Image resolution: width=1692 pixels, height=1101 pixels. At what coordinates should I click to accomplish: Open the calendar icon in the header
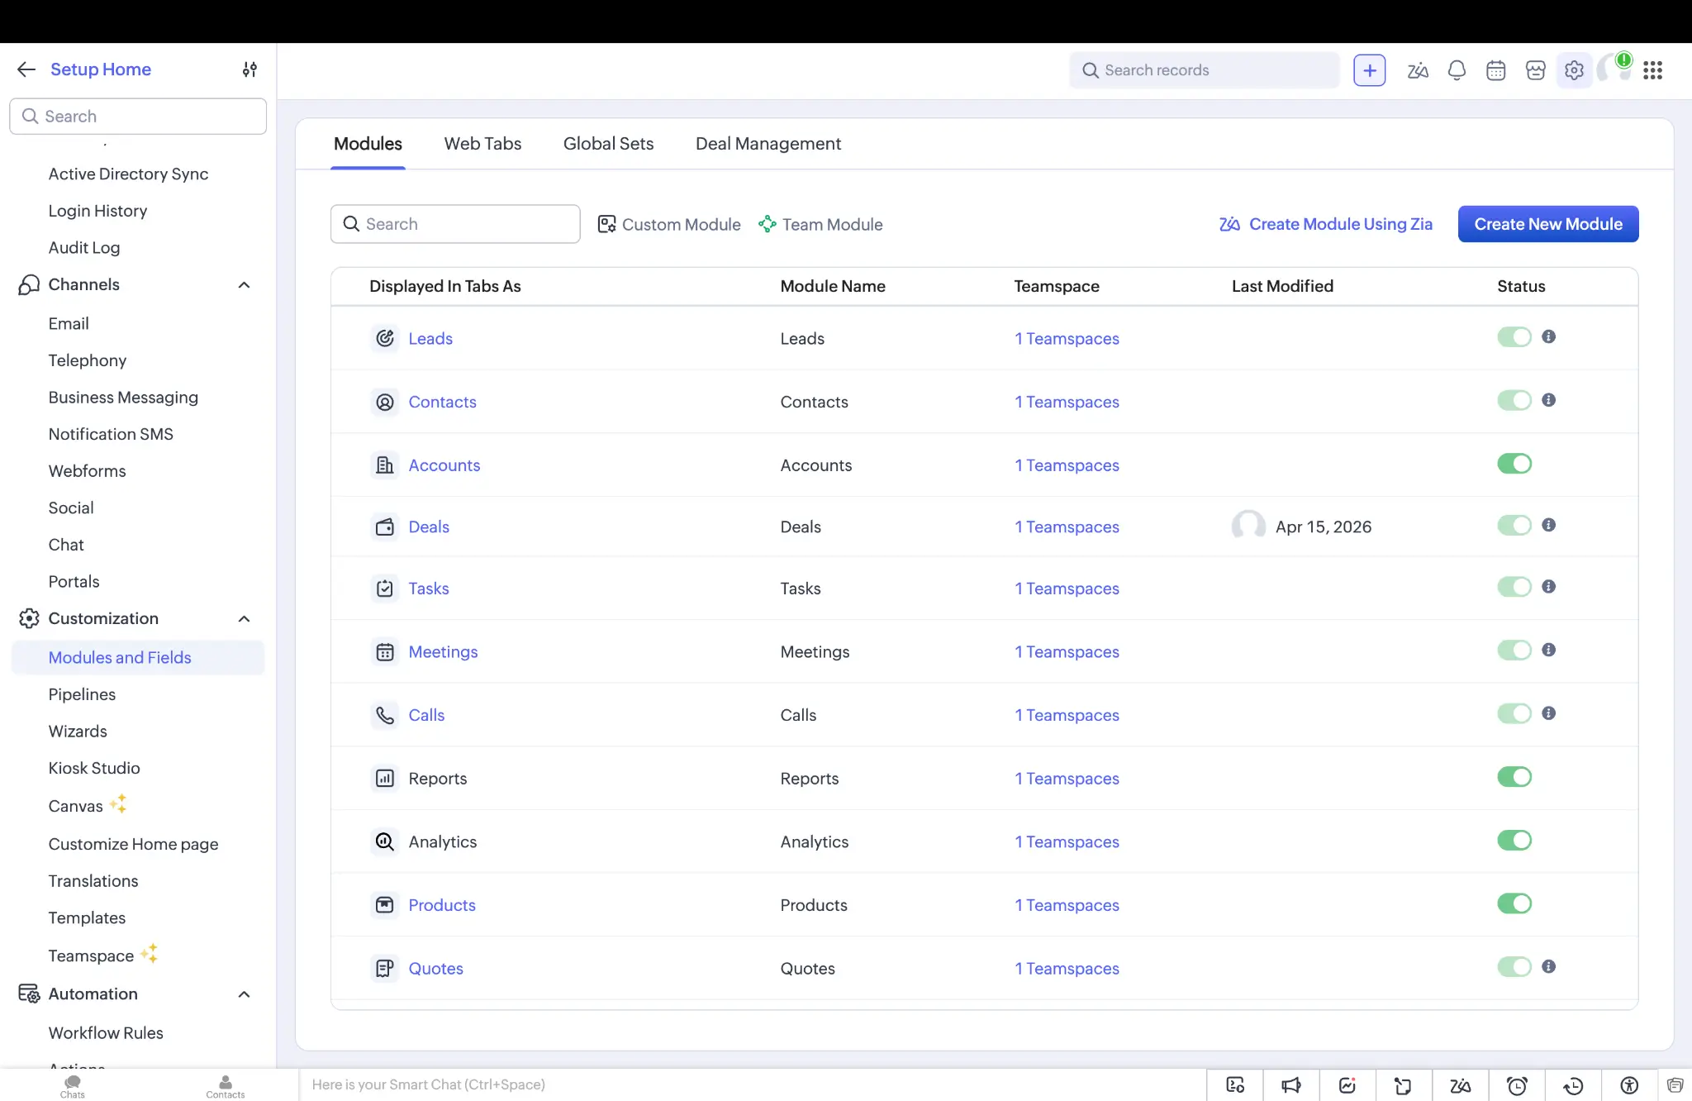click(1495, 69)
